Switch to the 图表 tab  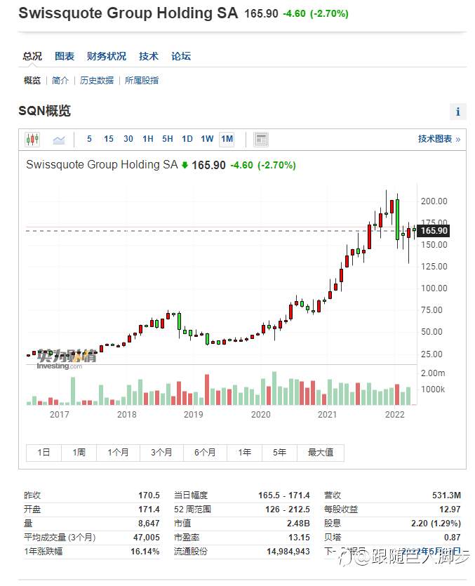pos(65,56)
